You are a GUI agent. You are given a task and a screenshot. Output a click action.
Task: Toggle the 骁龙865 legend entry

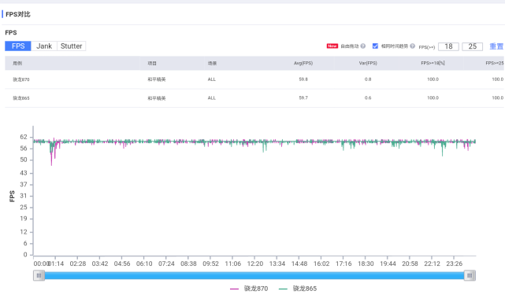tap(298, 289)
